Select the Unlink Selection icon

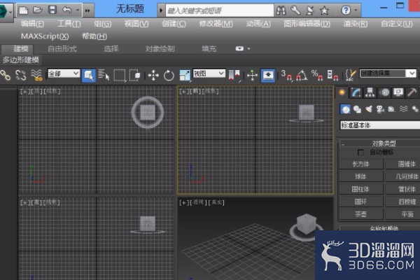[x=21, y=76]
